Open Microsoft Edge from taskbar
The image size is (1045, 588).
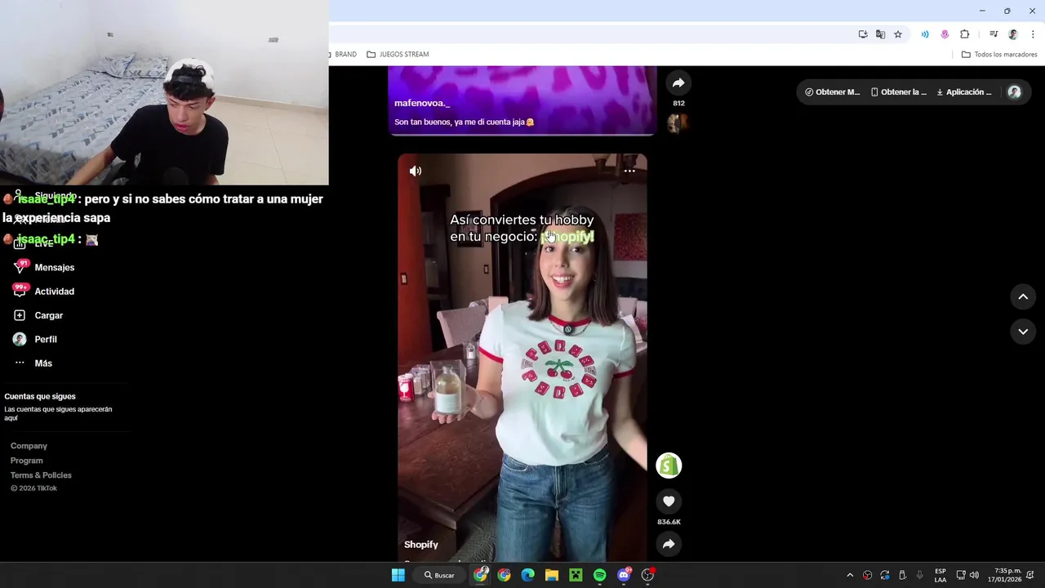pyautogui.click(x=527, y=575)
